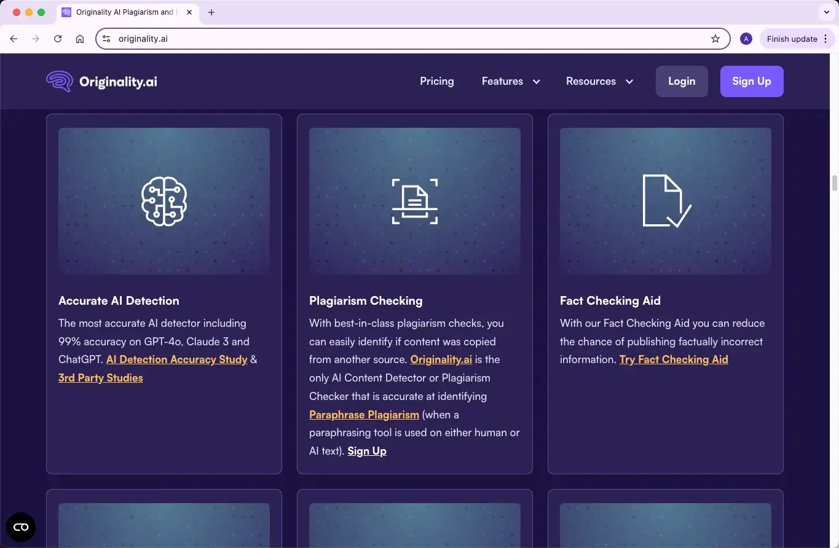This screenshot has height=548, width=839.
Task: Reload the page with the refresh icon
Action: click(x=58, y=39)
